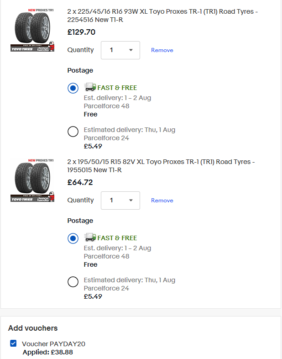The height and width of the screenshot is (359, 282).
Task: Click the dropdown arrow in first quantity box
Action: coord(131,50)
